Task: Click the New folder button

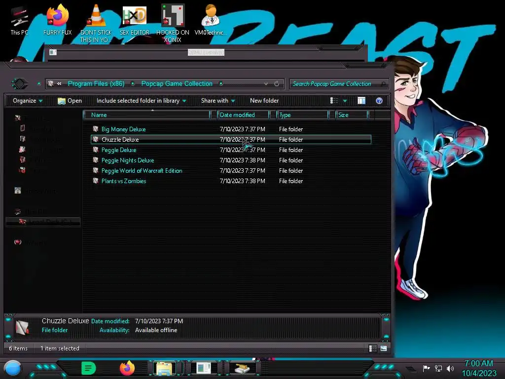Action: click(x=264, y=101)
